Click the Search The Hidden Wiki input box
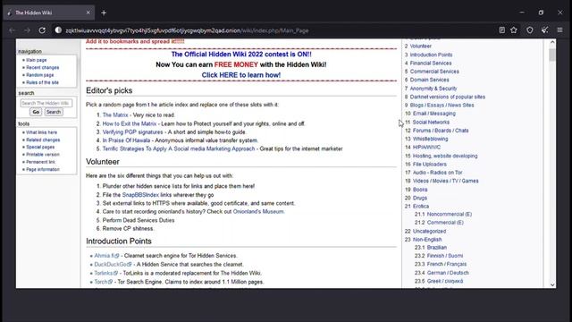This screenshot has height=322, width=572. (x=46, y=104)
